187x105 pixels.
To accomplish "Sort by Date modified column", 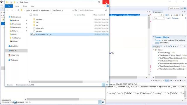I will point(99,15).
